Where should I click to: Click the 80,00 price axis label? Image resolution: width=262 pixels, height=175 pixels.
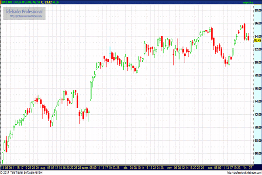(x=258, y=62)
